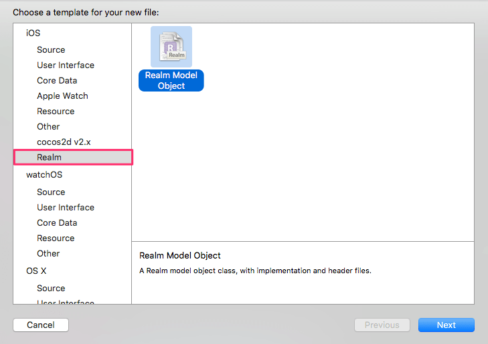
Task: Pick Other under the watchOS section
Action: pyautogui.click(x=48, y=253)
